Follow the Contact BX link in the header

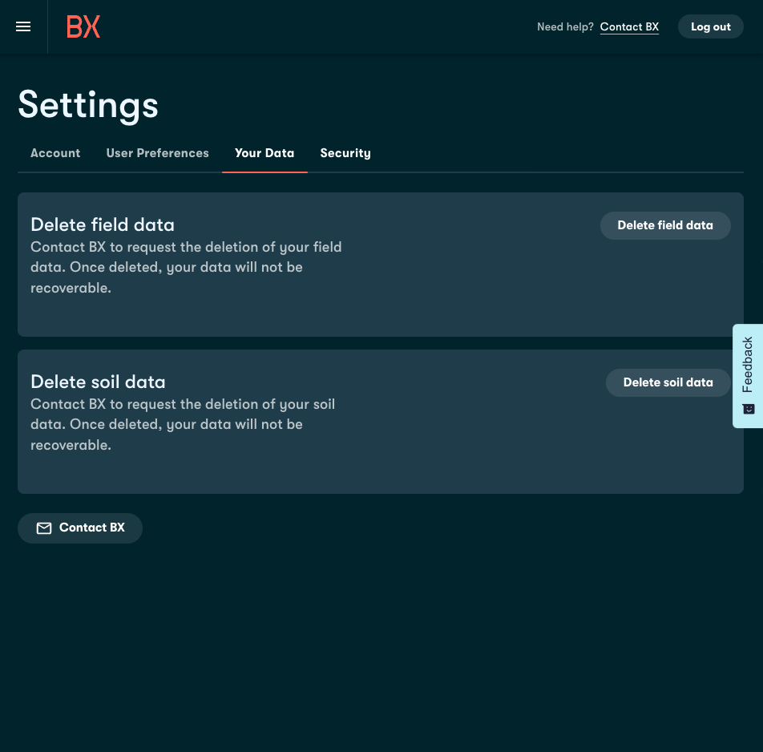coord(629,26)
